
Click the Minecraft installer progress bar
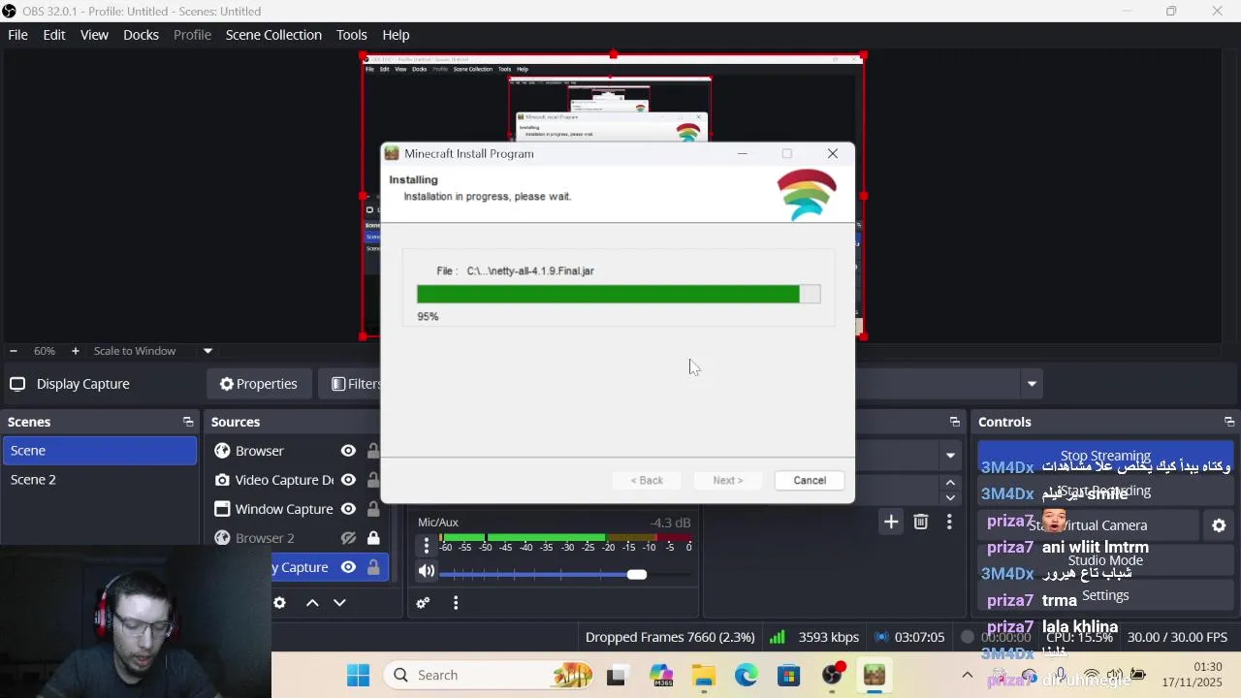[x=619, y=295]
